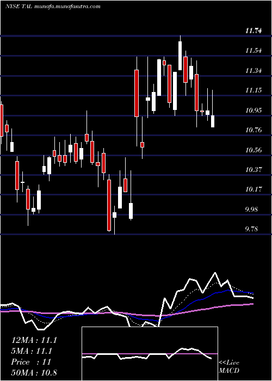Click the long red candlestick bottoming near 9.78
Viewport: 272px width, 381px height.
coord(109,205)
